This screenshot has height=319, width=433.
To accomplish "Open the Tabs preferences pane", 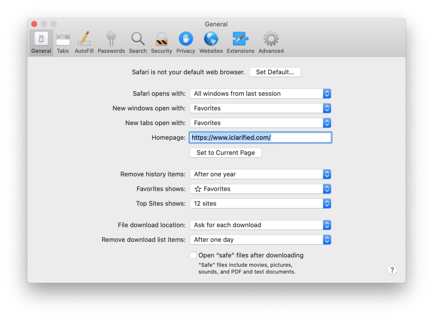I will point(63,43).
